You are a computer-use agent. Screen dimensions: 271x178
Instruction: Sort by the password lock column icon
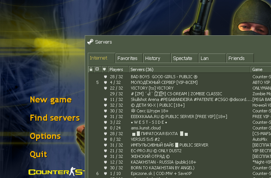[x=91, y=69]
